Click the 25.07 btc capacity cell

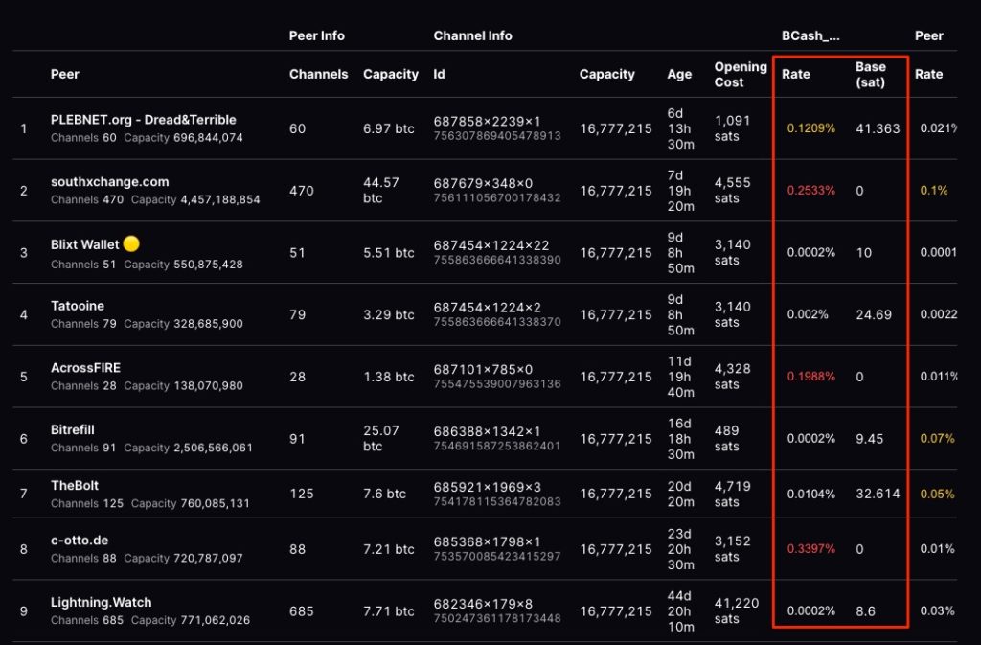[x=381, y=439]
